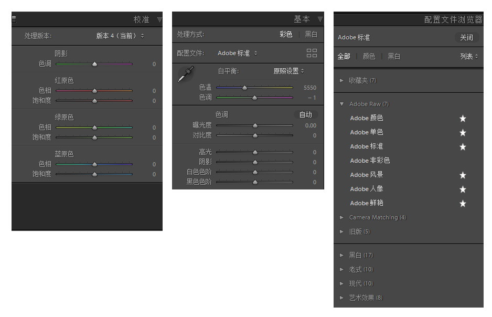This screenshot has width=492, height=317.
Task: Click the 红原色 饱和度 slider handle
Action: pyautogui.click(x=94, y=101)
